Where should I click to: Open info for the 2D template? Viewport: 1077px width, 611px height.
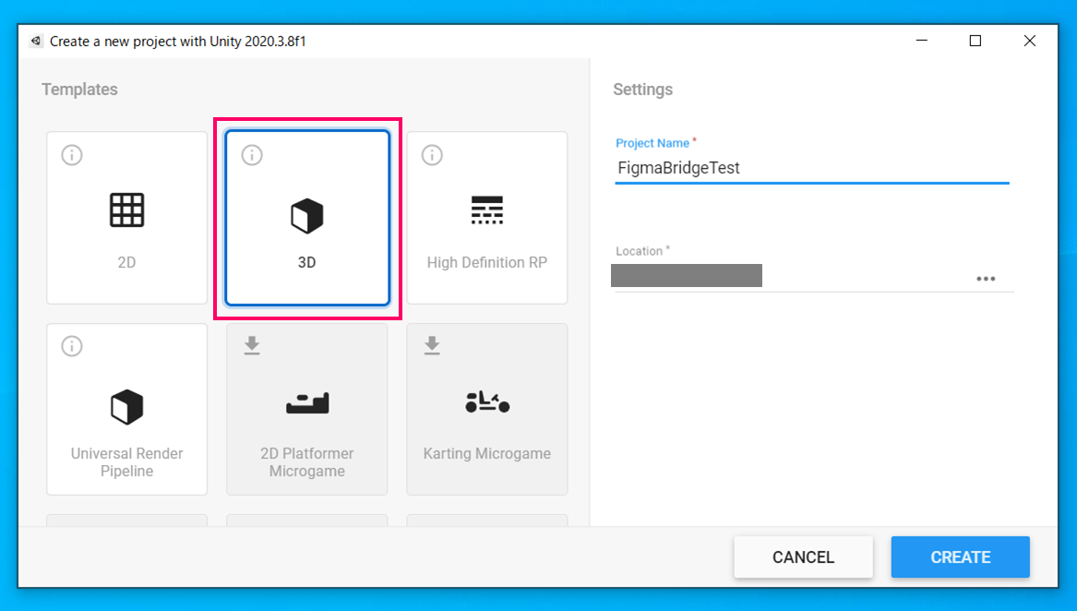pos(72,155)
